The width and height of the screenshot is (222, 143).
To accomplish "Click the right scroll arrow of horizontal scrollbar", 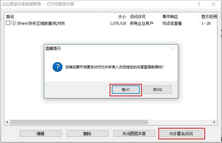I will [214, 122].
